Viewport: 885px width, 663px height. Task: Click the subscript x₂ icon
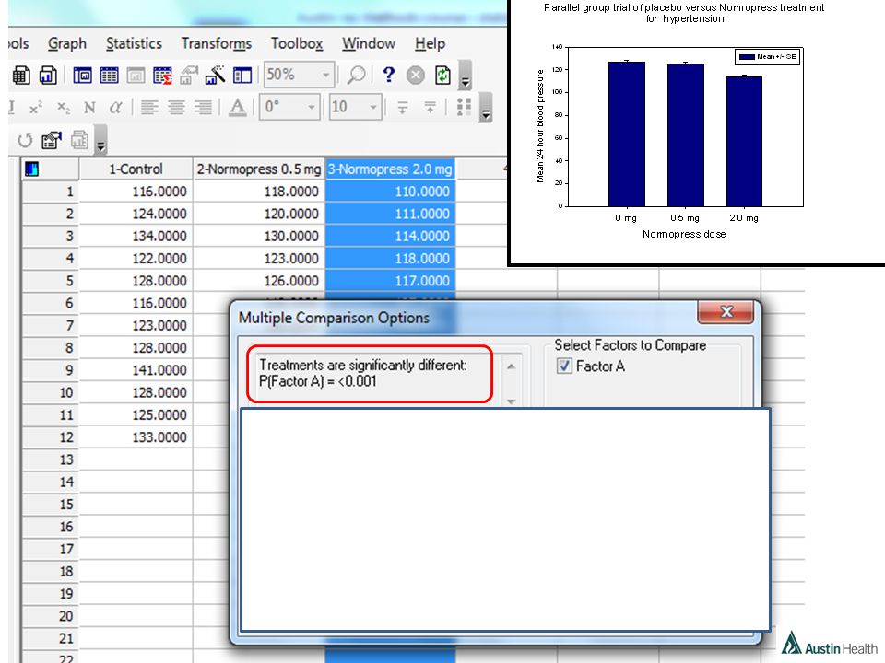pos(64,107)
